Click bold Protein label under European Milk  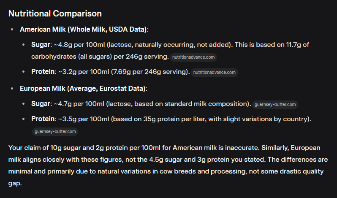(x=43, y=119)
